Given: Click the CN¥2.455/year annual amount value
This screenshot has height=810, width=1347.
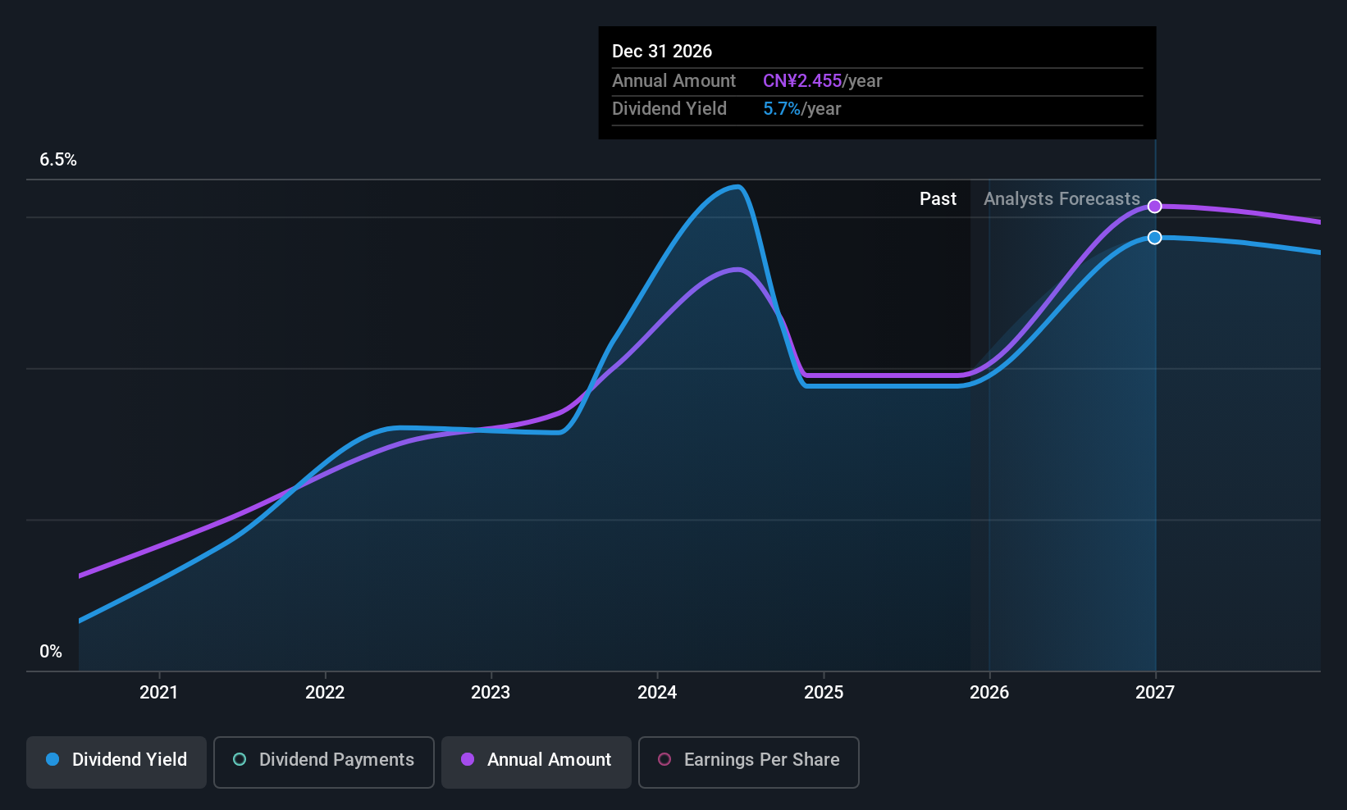Looking at the screenshot, I should 822,80.
